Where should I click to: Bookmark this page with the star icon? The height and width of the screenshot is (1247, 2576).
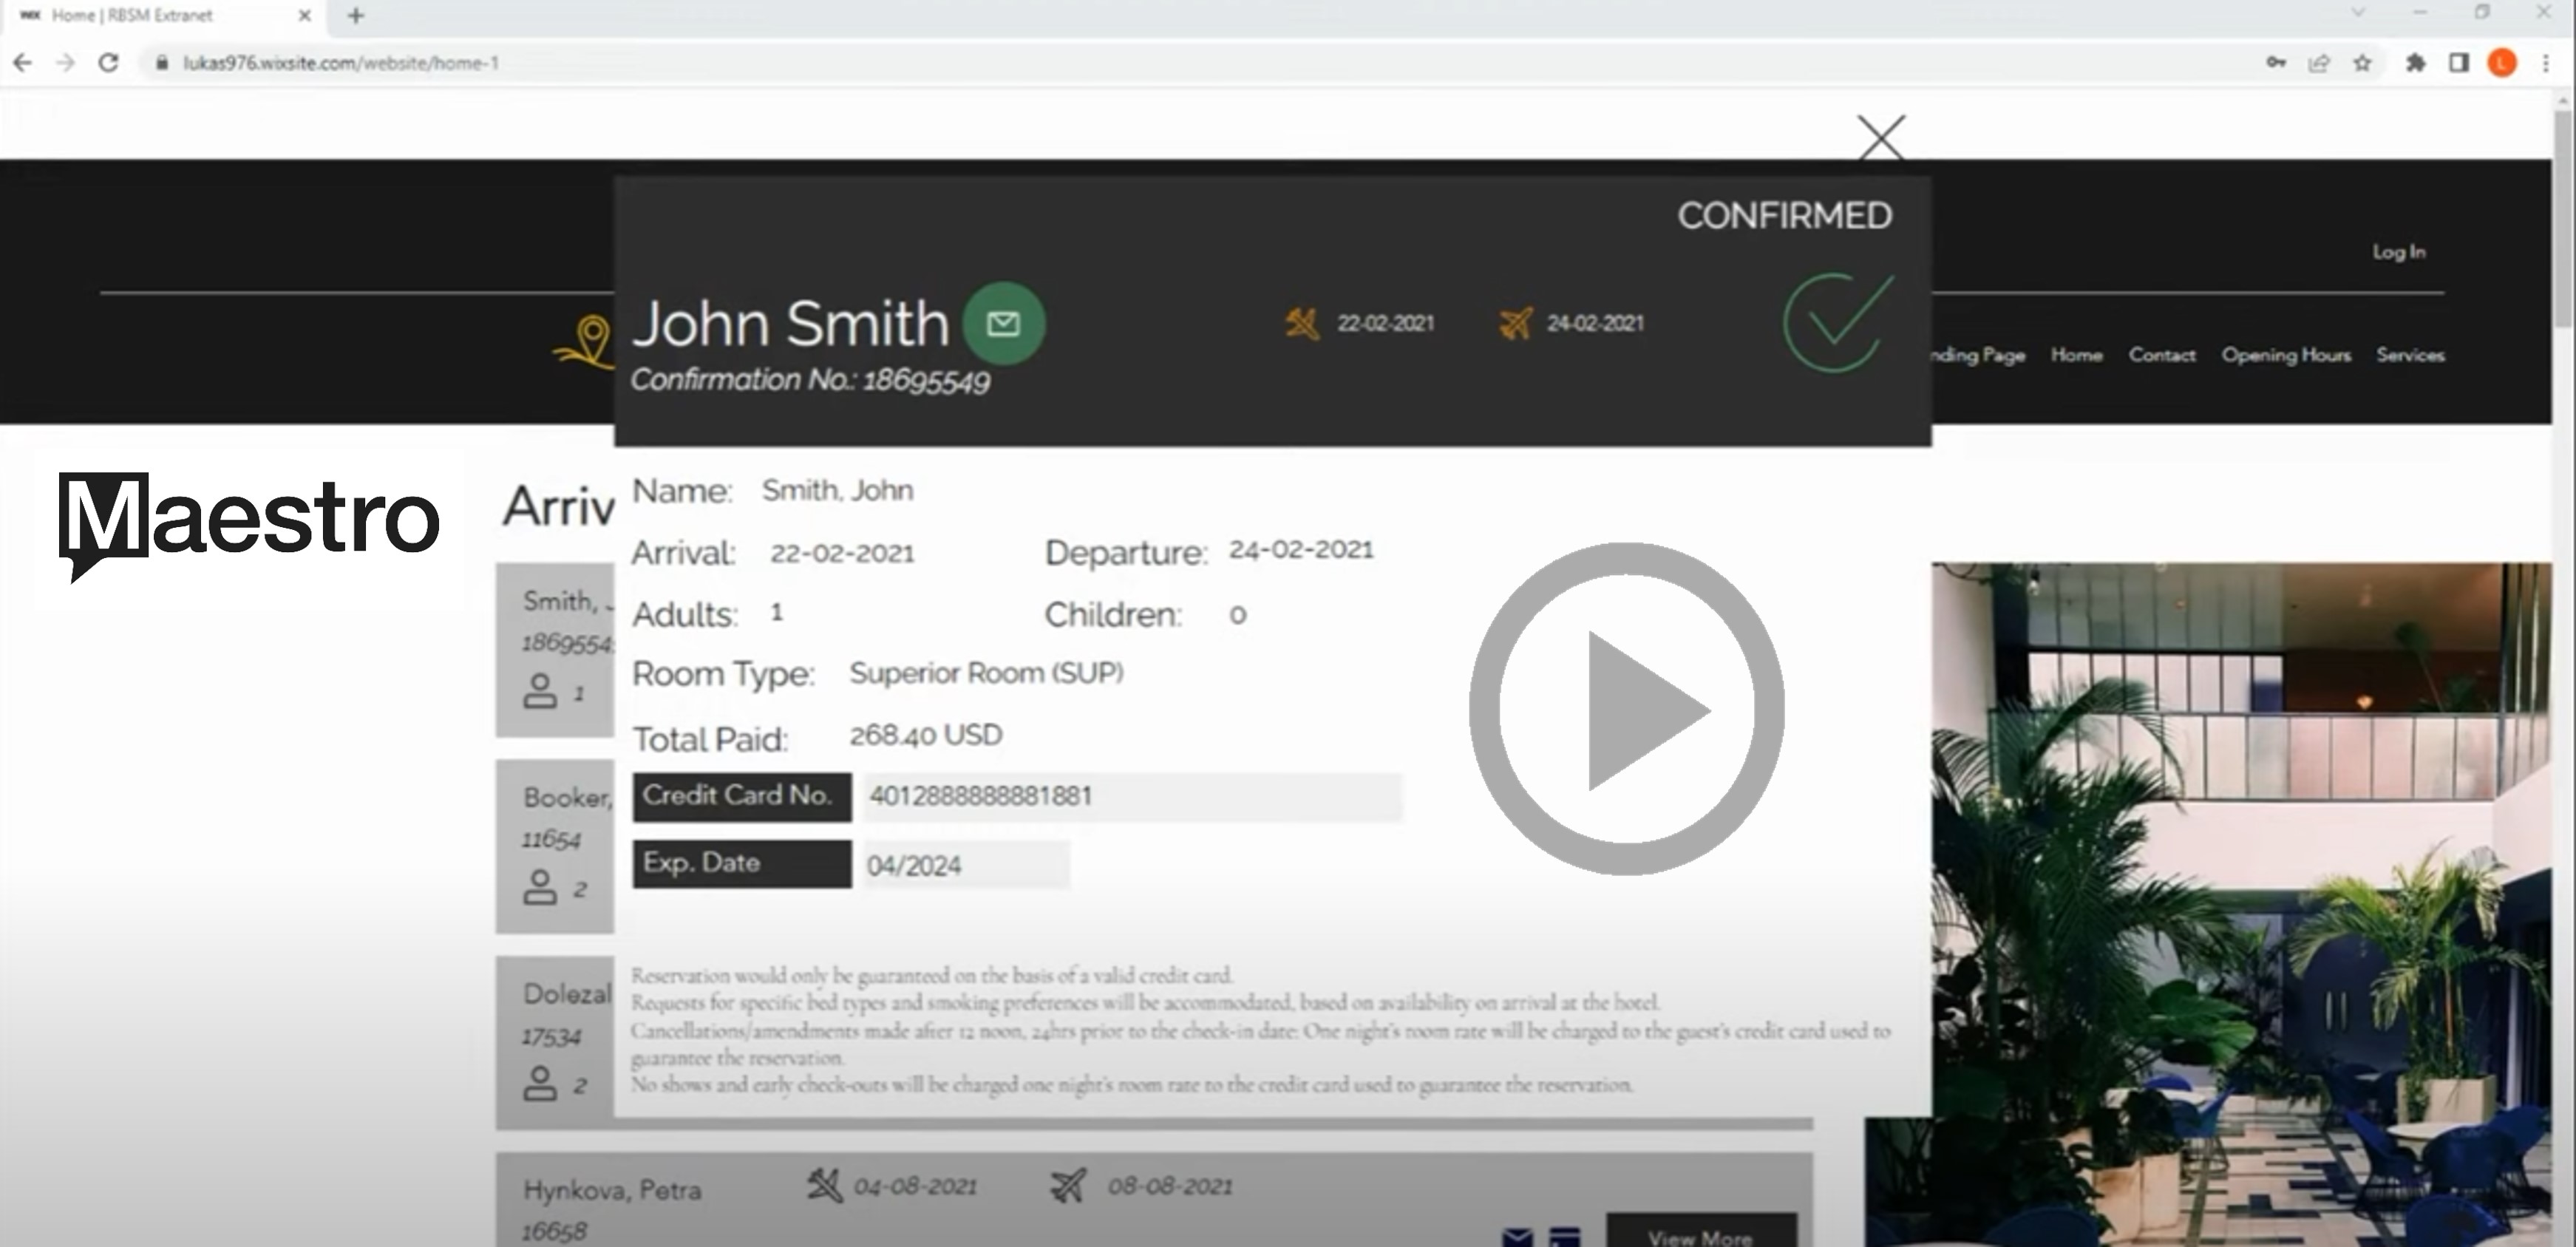point(2362,63)
